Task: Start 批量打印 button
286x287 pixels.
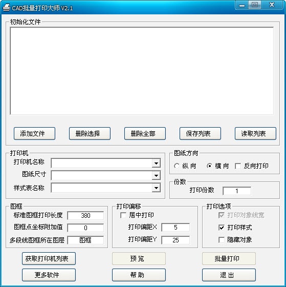Action: (229, 259)
